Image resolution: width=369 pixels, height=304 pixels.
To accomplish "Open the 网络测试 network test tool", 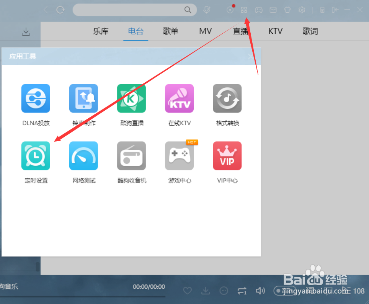I will point(83,156).
